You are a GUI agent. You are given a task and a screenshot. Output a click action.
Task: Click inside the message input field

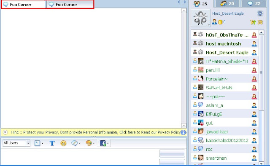point(80,157)
